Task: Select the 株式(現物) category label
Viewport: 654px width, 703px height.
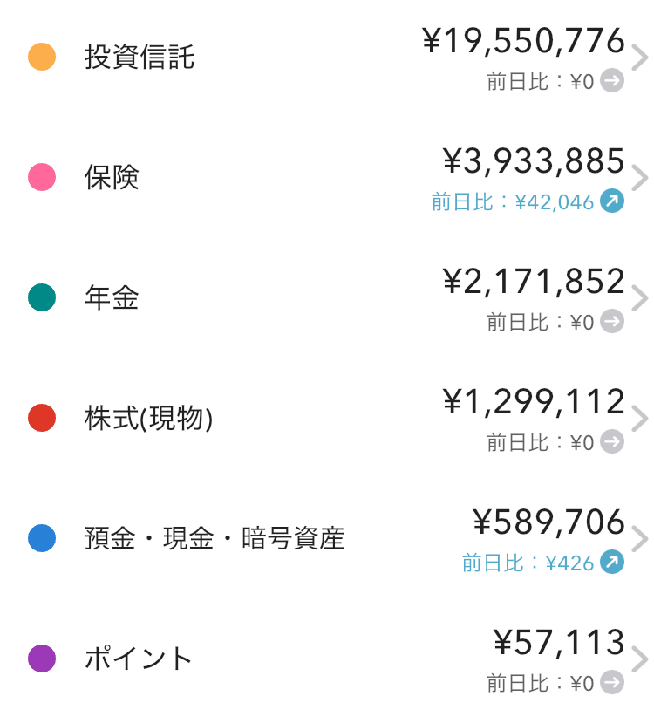Action: point(149,419)
